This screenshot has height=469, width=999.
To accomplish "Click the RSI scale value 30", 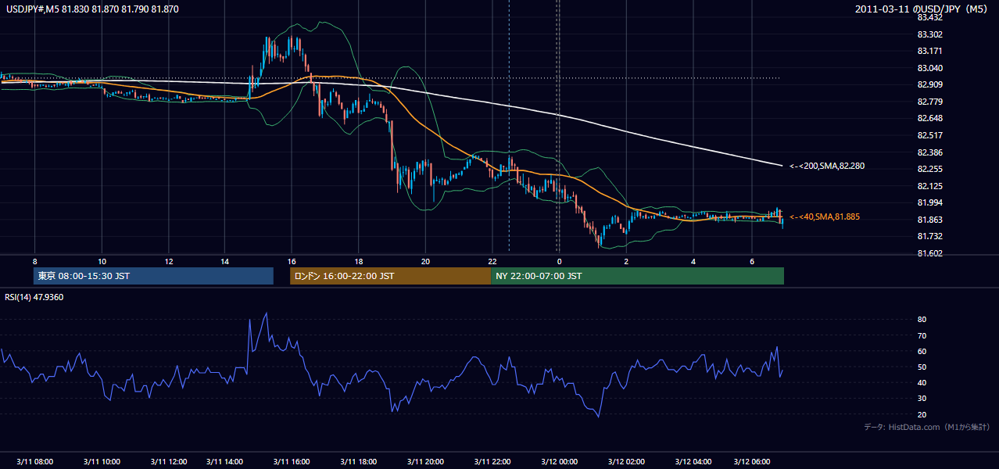I will (922, 399).
